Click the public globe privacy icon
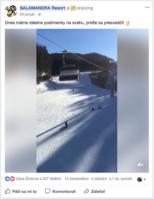154x199 pixels. tap(40, 14)
